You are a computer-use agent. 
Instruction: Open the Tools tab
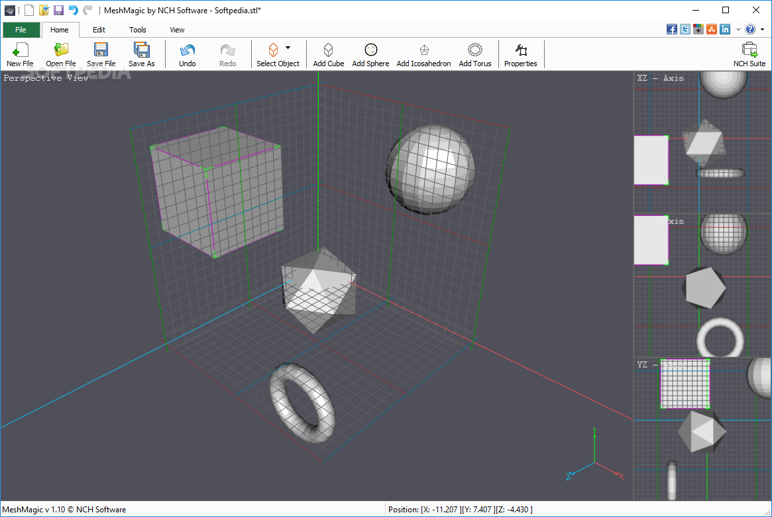pos(138,30)
